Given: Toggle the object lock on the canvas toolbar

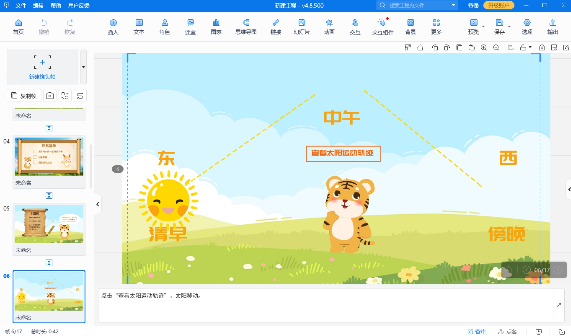Looking at the screenshot, I should tap(523, 47).
